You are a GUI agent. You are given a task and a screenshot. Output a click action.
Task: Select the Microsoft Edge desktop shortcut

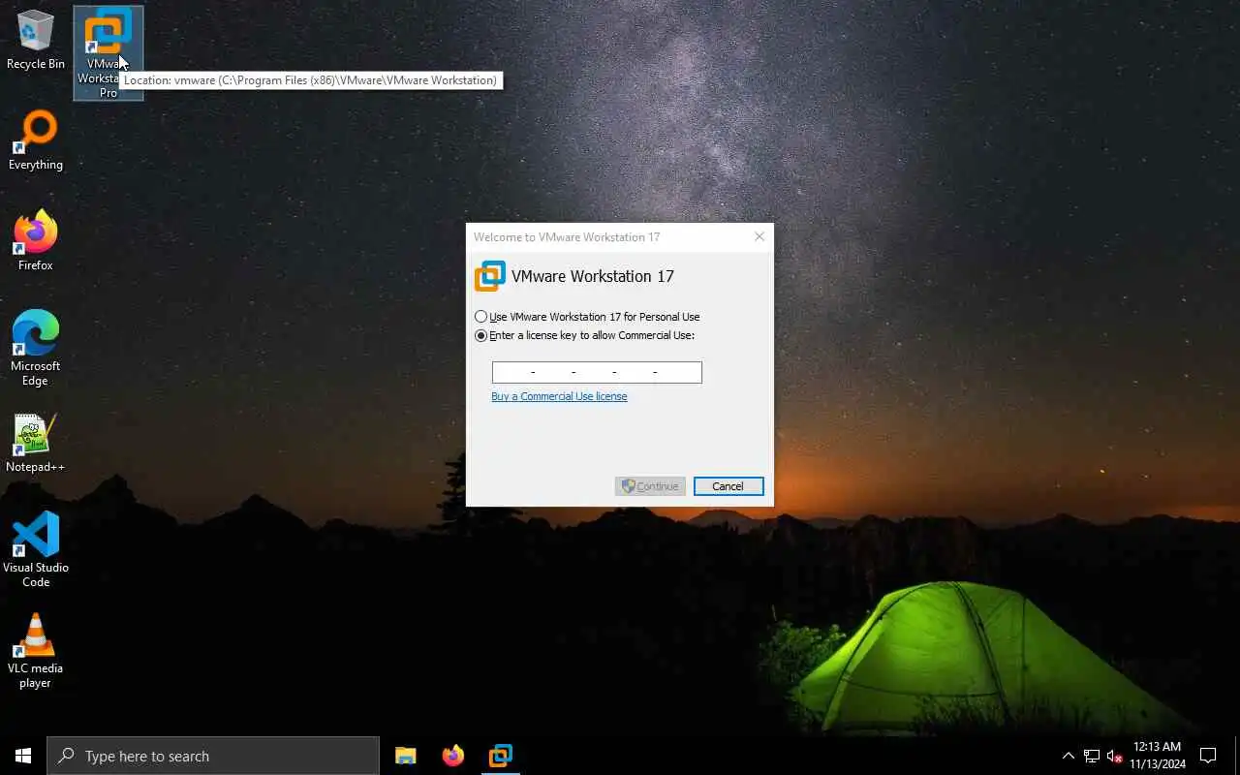pyautogui.click(x=36, y=349)
